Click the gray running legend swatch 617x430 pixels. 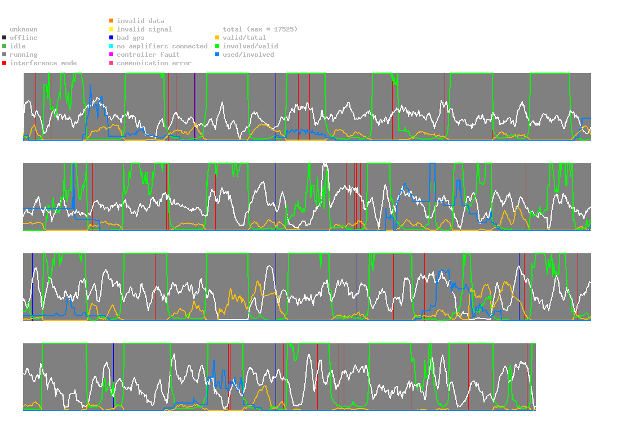coord(5,55)
